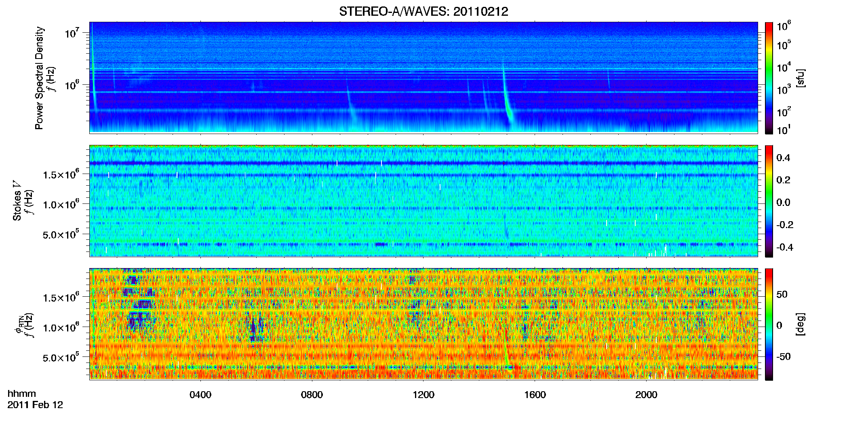Click the top panel's power spectral density colorbar
Screen dimensions: 847x436
[x=769, y=78]
